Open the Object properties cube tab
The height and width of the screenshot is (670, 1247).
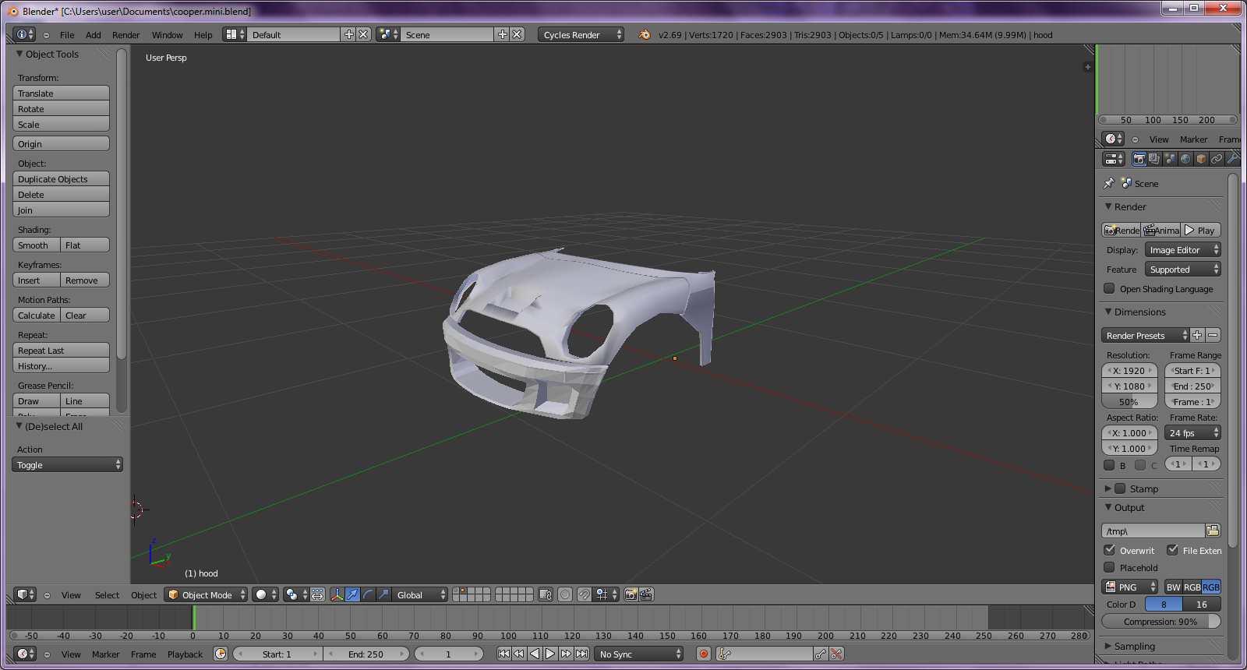[1201, 159]
